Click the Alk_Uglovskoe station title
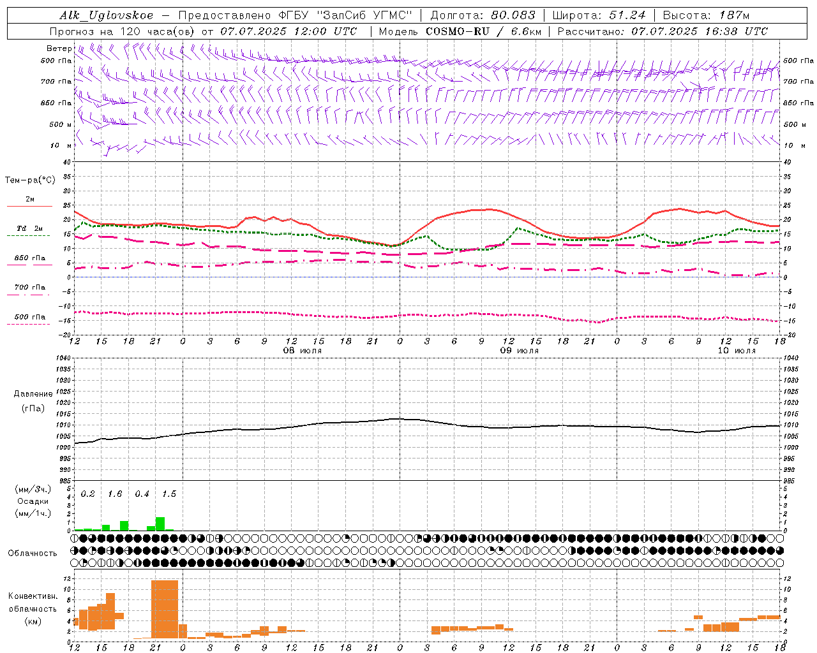 [107, 15]
